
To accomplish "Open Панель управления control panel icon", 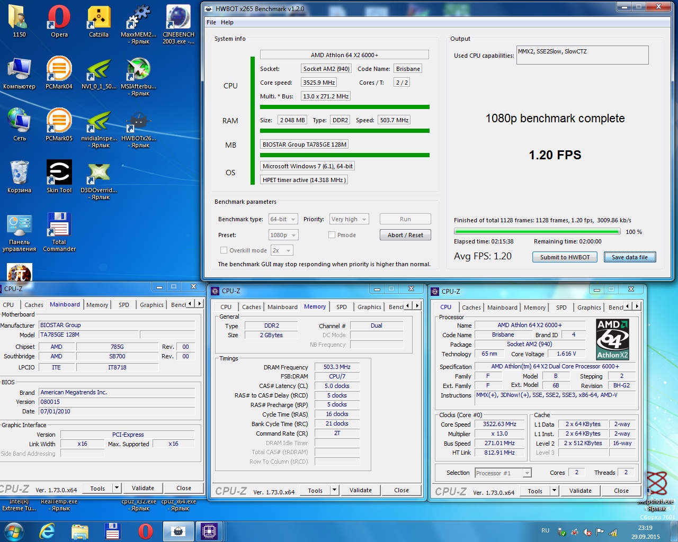I will [x=19, y=232].
